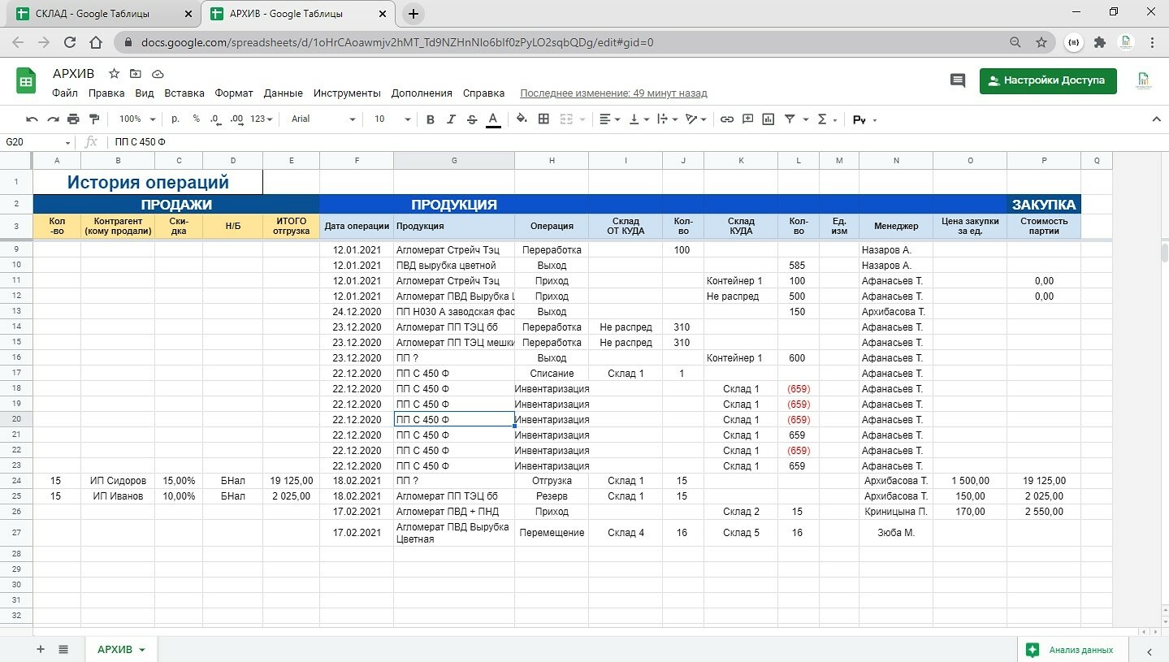Star the АРХИВ document
Viewport: 1169px width, 662px height.
[114, 74]
